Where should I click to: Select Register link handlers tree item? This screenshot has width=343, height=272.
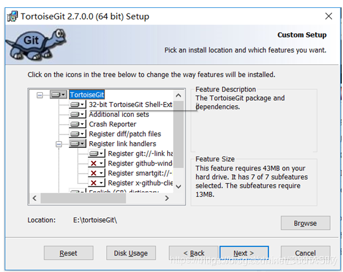coord(123,144)
